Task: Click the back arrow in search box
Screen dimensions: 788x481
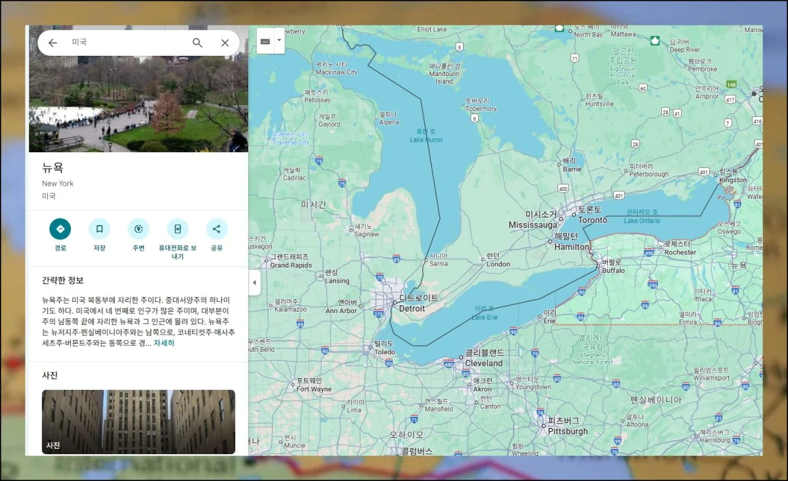Action: pos(53,43)
